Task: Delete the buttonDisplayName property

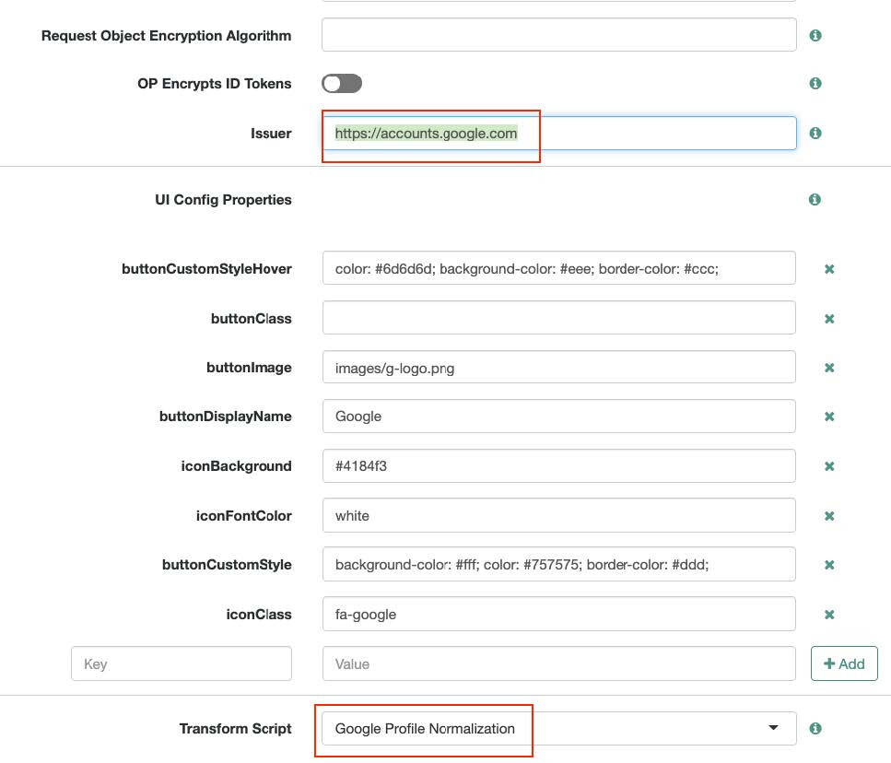Action: coord(829,417)
